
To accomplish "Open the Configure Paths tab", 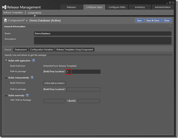I will (x=117, y=7).
